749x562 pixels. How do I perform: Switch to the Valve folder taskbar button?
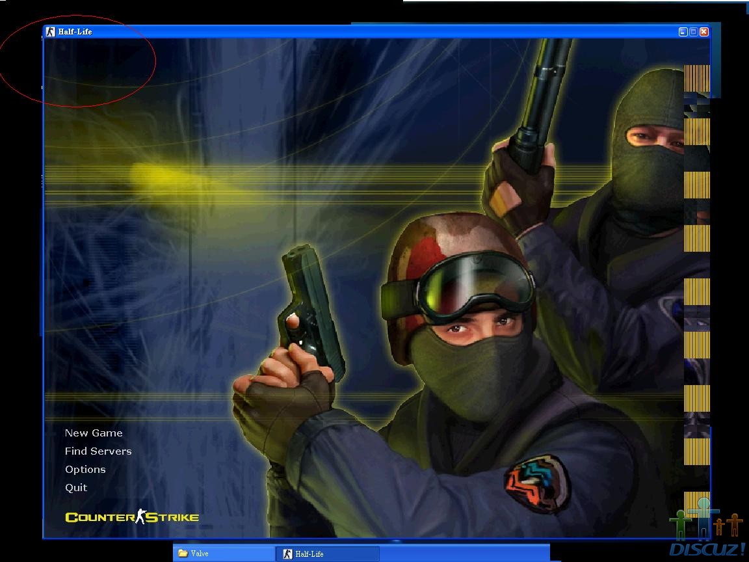pyautogui.click(x=224, y=554)
